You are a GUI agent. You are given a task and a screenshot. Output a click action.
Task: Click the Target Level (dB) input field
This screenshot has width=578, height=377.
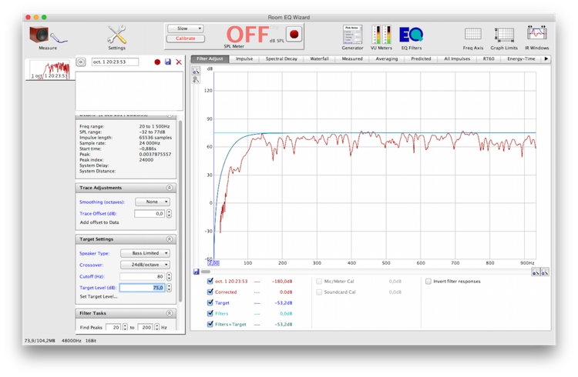coord(142,288)
